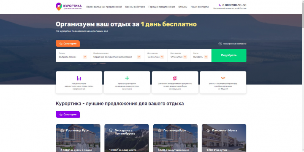Click Сердечно-сосудистые заболевания value
This screenshot has height=152, width=304.
point(113,57)
